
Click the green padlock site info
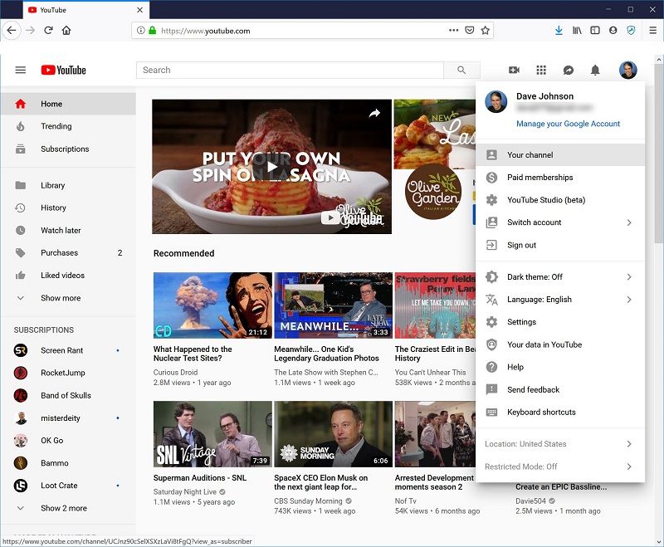click(x=153, y=31)
